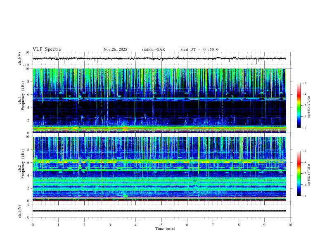Click time axis tick label '2'

[x=84, y=225]
